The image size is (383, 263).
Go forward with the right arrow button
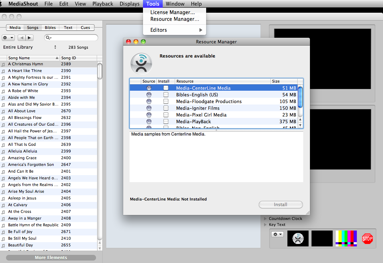coord(30,38)
